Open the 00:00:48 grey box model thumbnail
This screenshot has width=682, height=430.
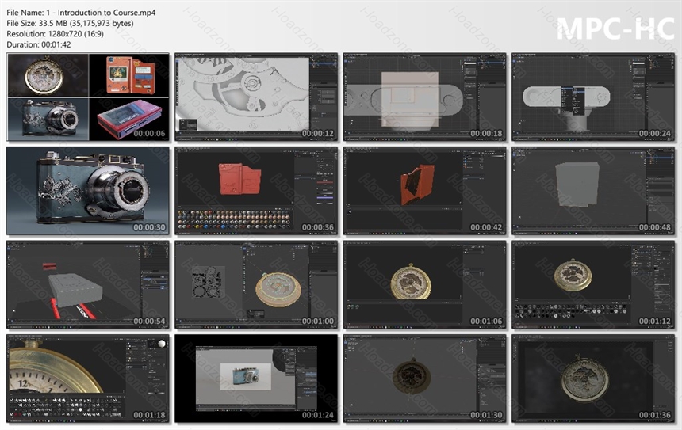click(593, 191)
